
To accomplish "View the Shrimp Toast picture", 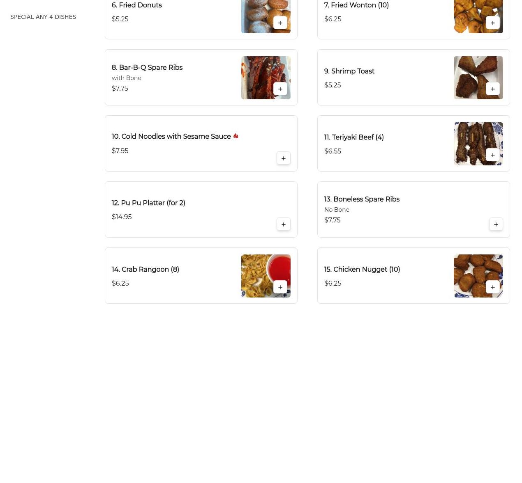I will tap(478, 78).
